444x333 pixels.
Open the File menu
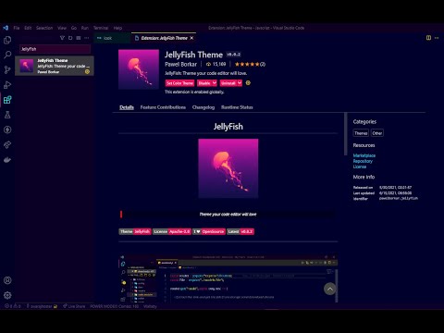click(x=17, y=28)
